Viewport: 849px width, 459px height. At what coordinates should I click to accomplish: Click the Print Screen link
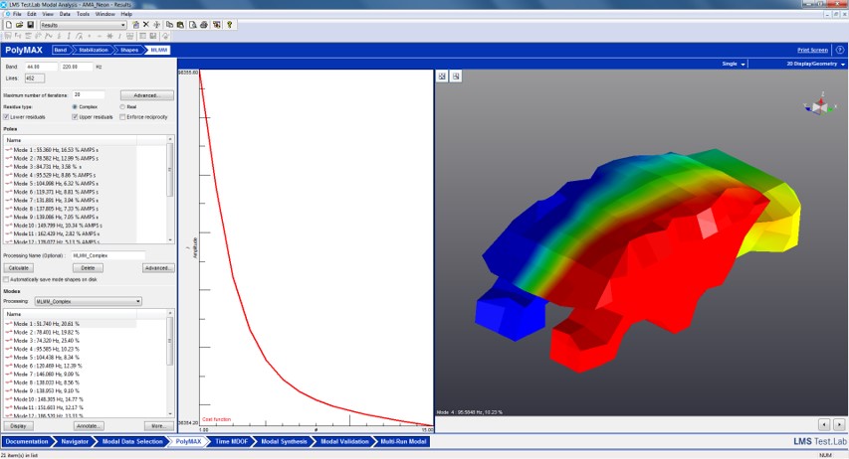click(x=812, y=50)
